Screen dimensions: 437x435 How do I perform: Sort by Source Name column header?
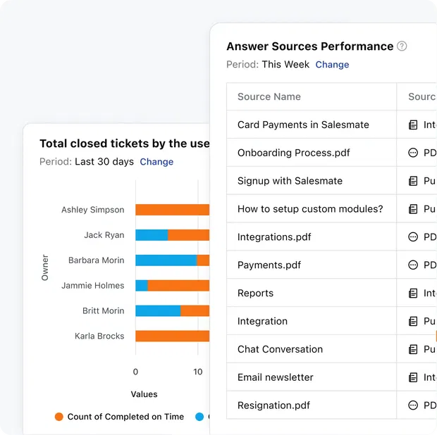[x=269, y=97]
